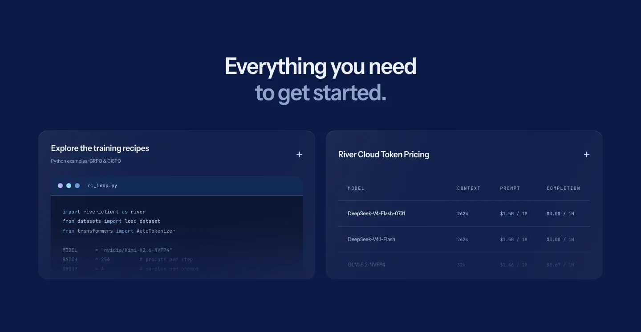Click the 'from transformers import AutoTokenizer' code line
The width and height of the screenshot is (641, 332).
(119, 231)
